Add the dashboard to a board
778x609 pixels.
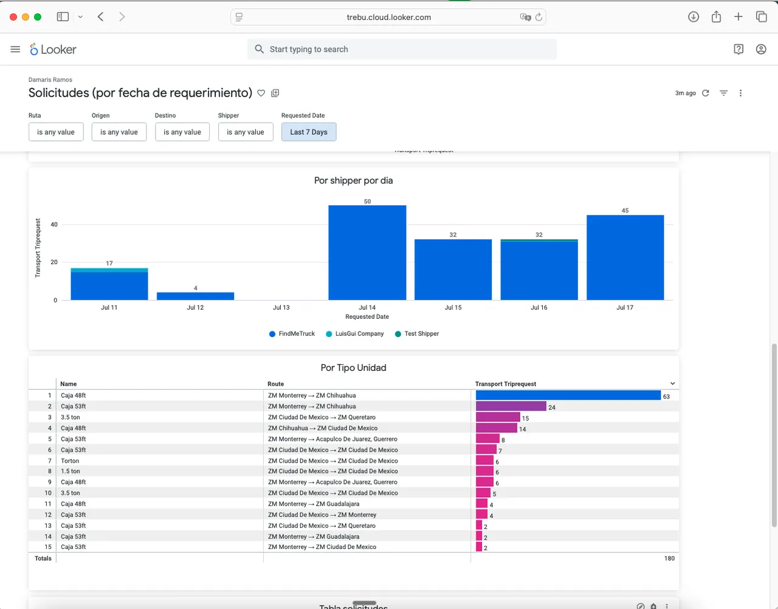pyautogui.click(x=275, y=93)
